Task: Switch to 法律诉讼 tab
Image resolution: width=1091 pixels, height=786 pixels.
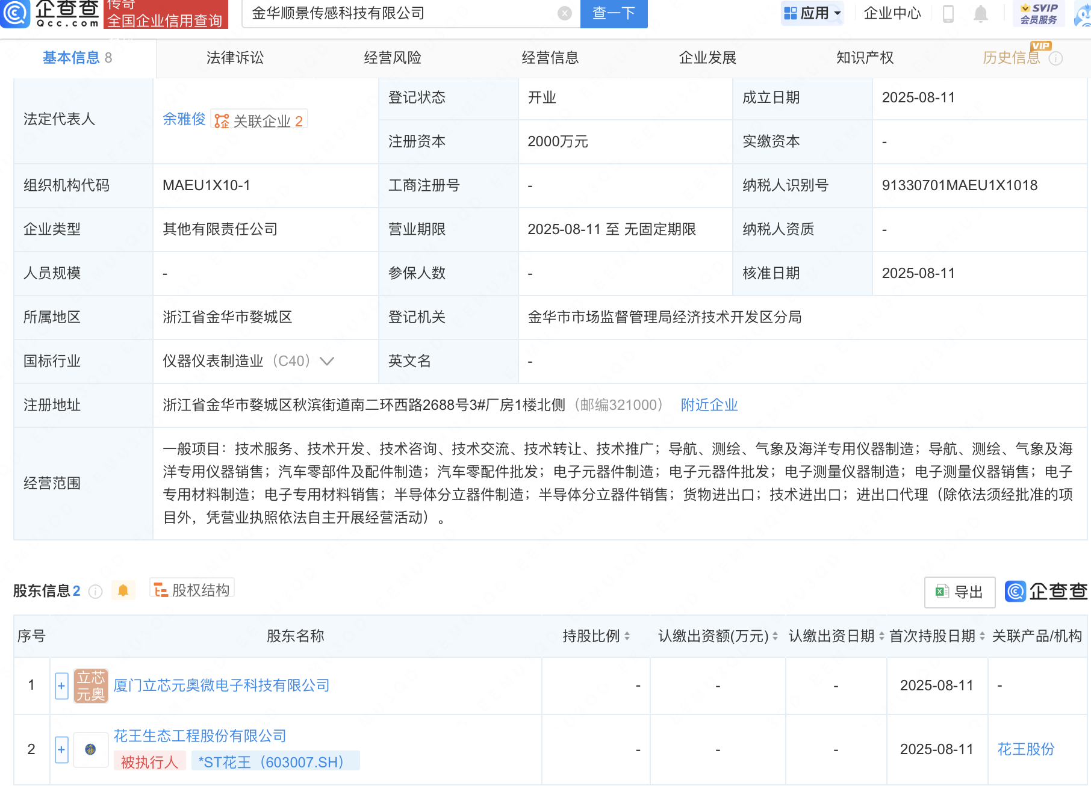Action: 235,58
